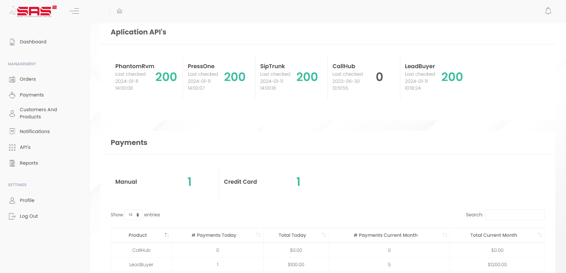Click the PressOne API card title
Viewport: 566px width, 273px height.
[x=201, y=66]
